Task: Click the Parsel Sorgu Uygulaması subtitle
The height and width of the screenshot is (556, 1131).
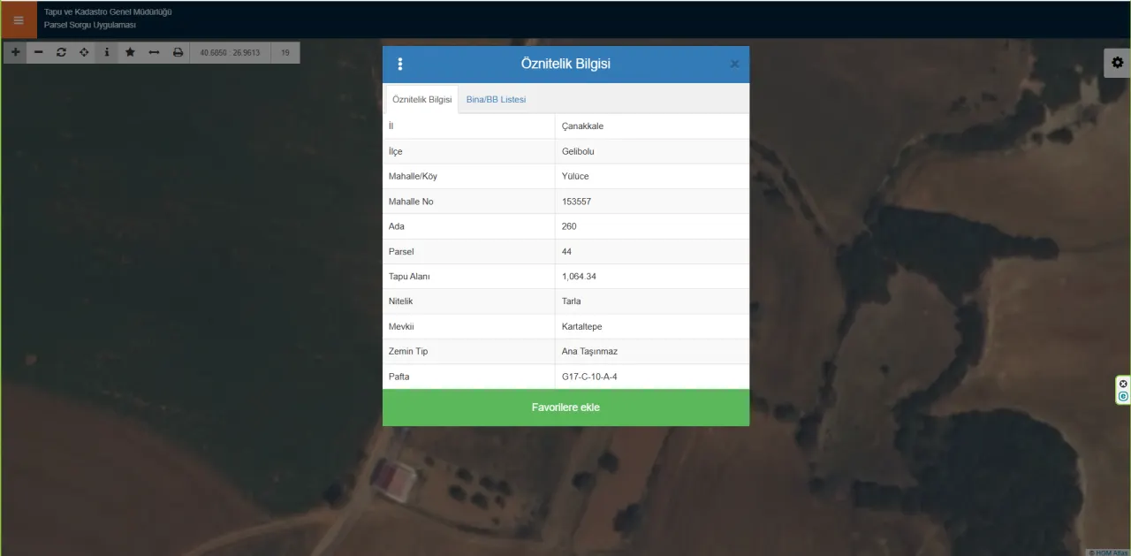Action: tap(90, 25)
